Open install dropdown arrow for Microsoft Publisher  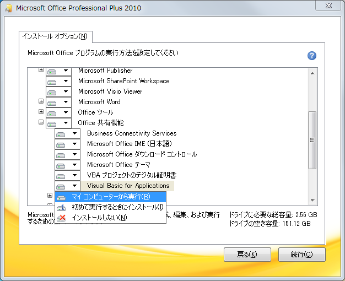pyautogui.click(x=66, y=71)
